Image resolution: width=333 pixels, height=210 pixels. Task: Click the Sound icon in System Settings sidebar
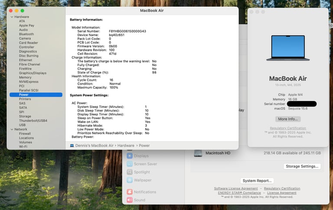point(130,200)
